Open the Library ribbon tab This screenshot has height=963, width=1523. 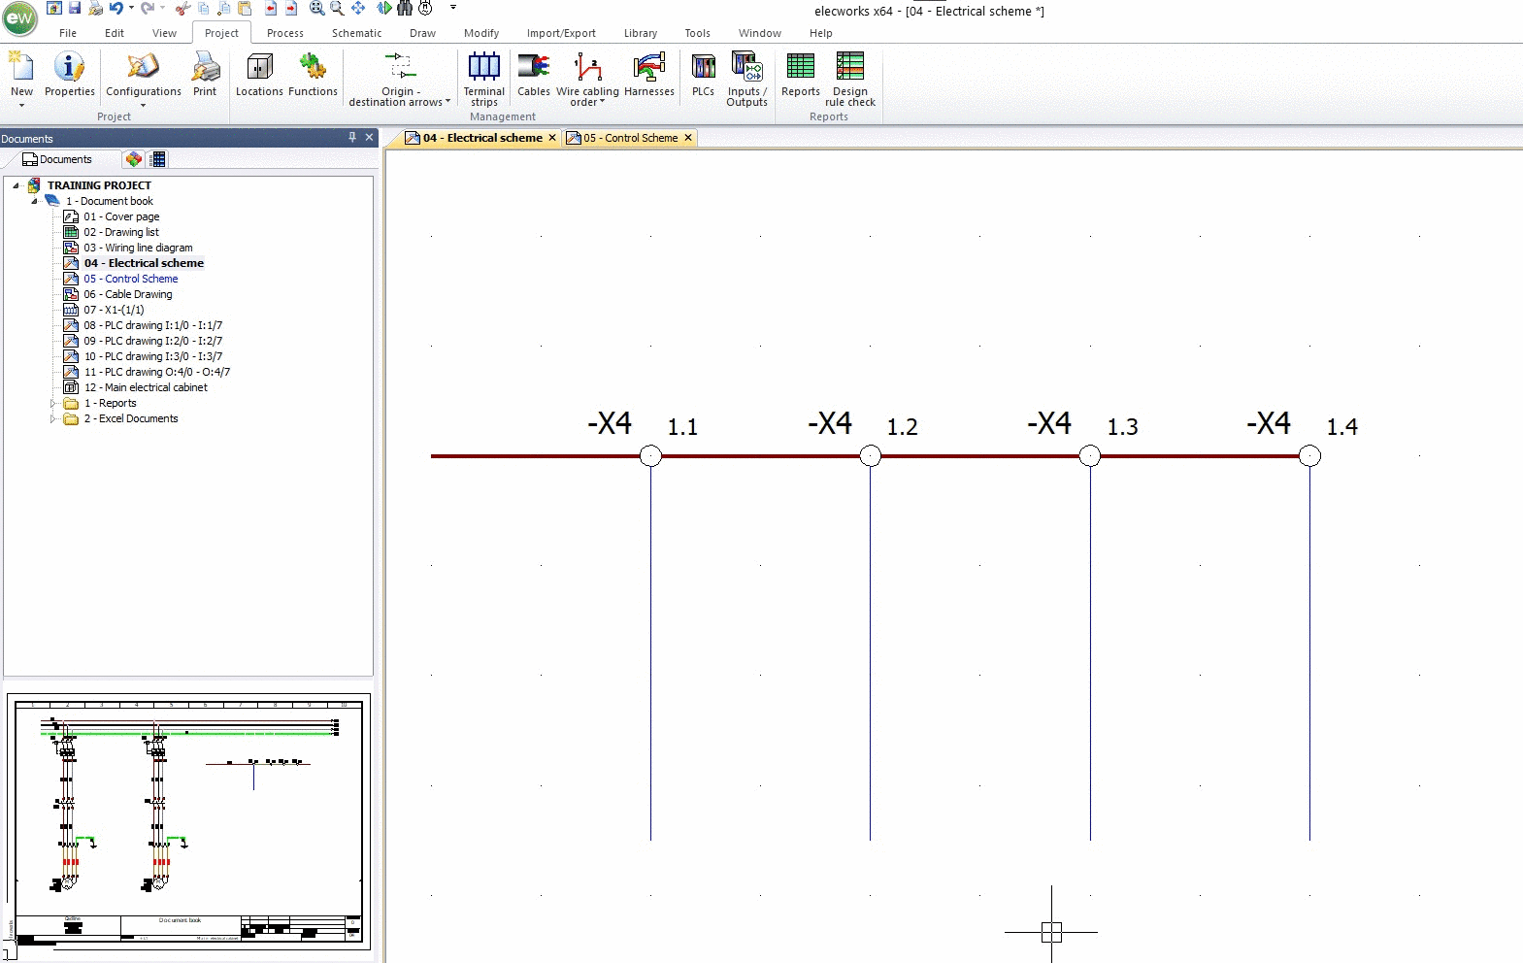click(640, 33)
